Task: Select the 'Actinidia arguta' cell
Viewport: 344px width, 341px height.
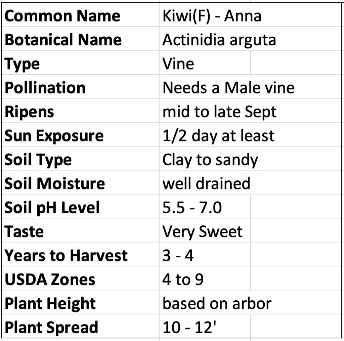Action: coord(219,40)
